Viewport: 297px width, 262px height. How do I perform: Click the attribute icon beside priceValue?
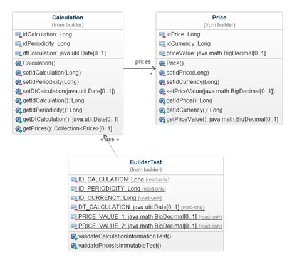(x=162, y=53)
